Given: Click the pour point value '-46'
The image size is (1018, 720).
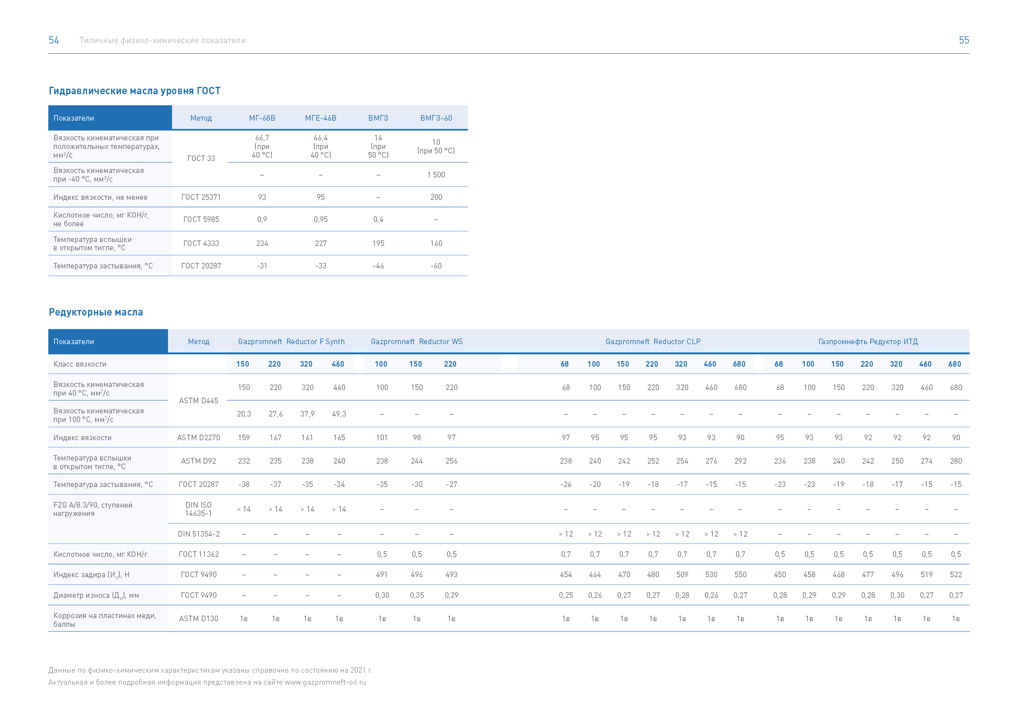Looking at the screenshot, I should 378,266.
